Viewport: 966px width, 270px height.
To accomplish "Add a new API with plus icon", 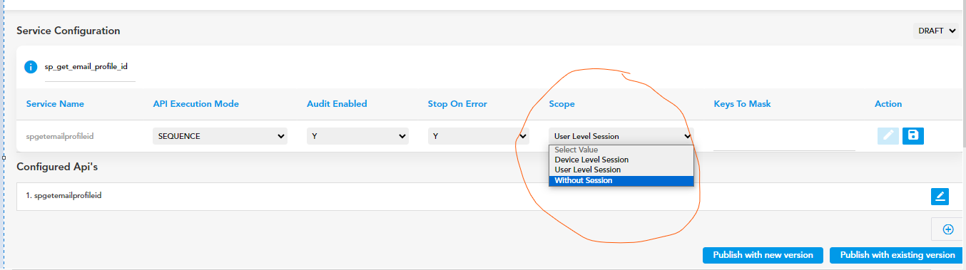I will point(948,229).
